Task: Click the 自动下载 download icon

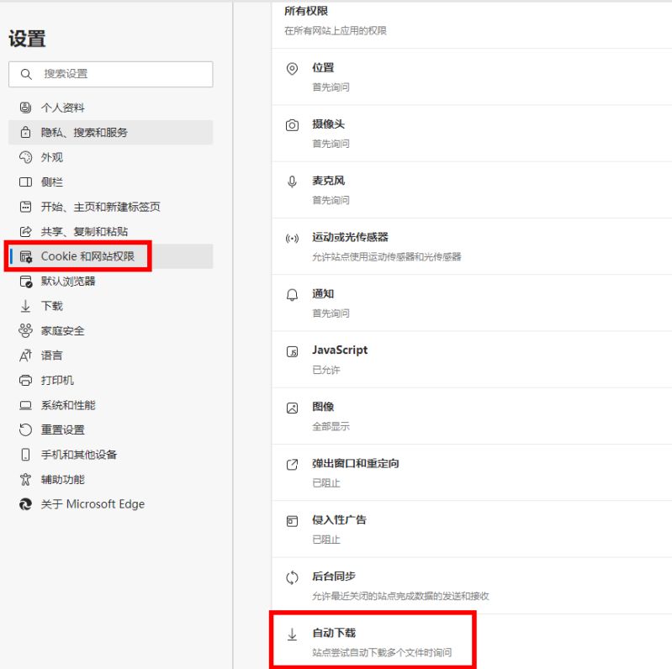Action: (x=292, y=635)
